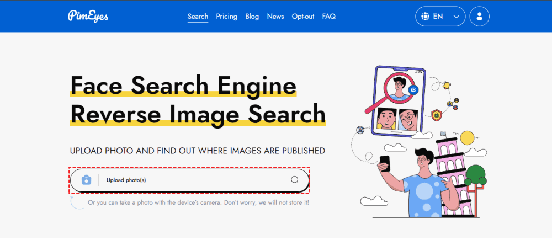Click the Upload photo(s) field
This screenshot has width=552, height=240.
click(189, 180)
